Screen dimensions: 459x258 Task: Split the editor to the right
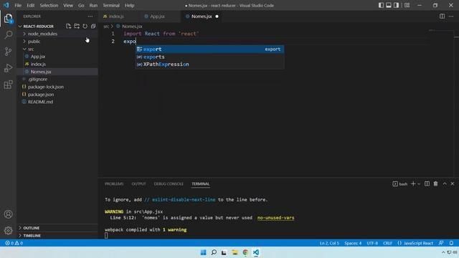click(442, 16)
